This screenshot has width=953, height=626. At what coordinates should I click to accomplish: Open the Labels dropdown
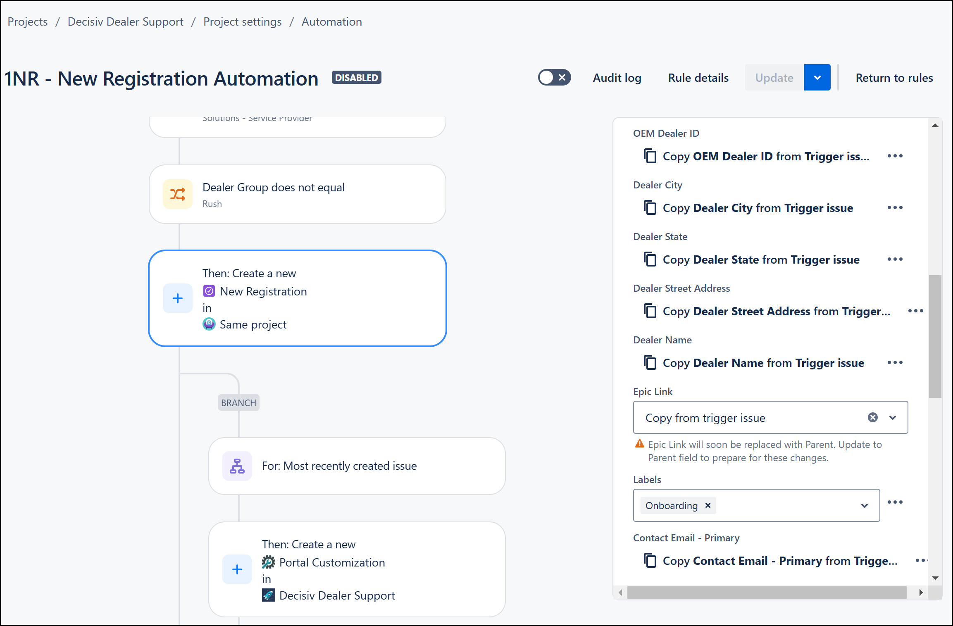pyautogui.click(x=864, y=505)
